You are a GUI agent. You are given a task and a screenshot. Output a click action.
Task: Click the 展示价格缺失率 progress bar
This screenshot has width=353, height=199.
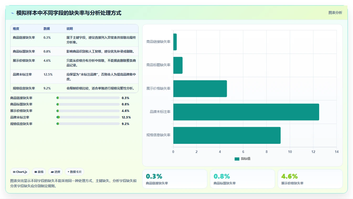[88, 111]
